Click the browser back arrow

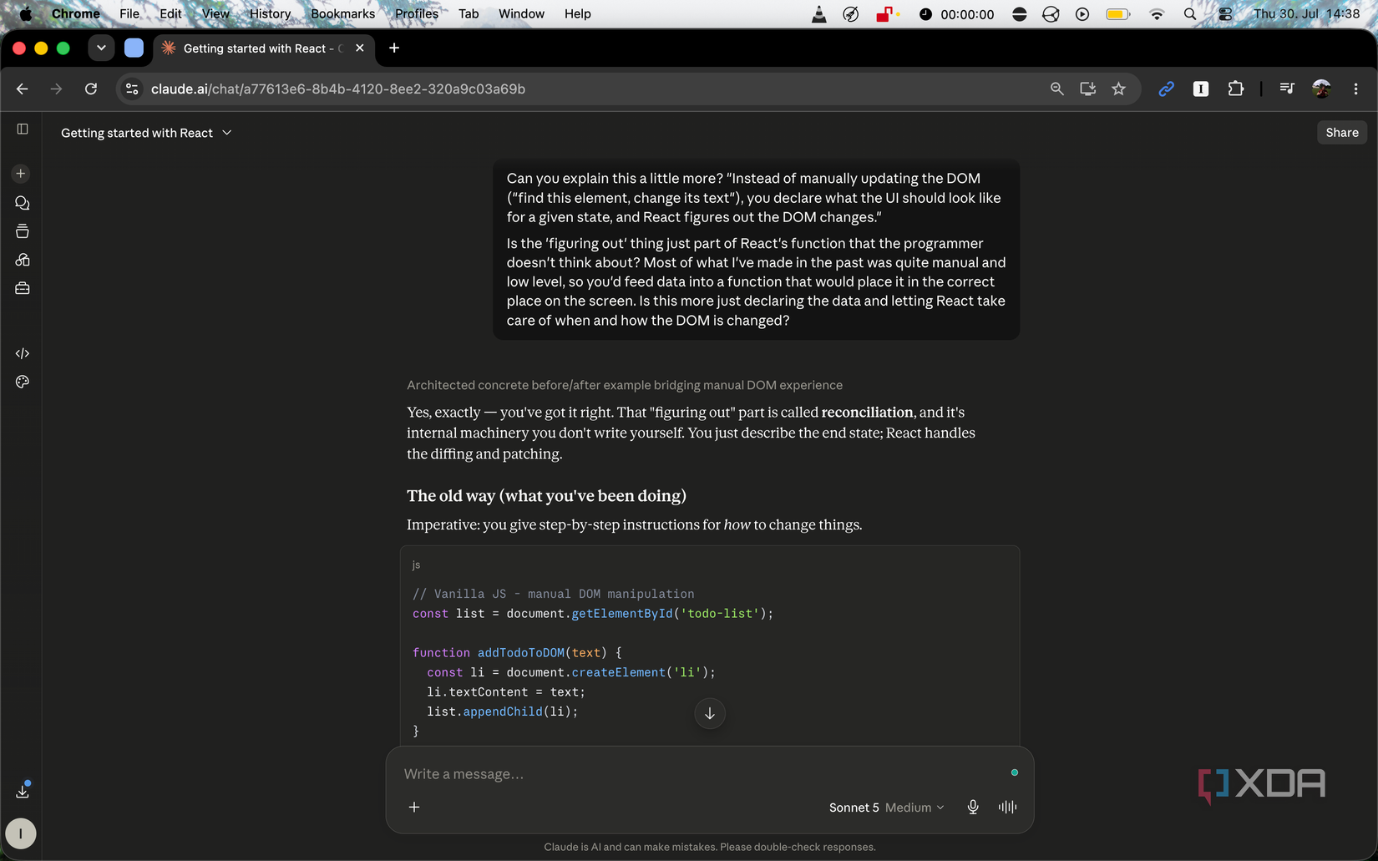tap(23, 89)
